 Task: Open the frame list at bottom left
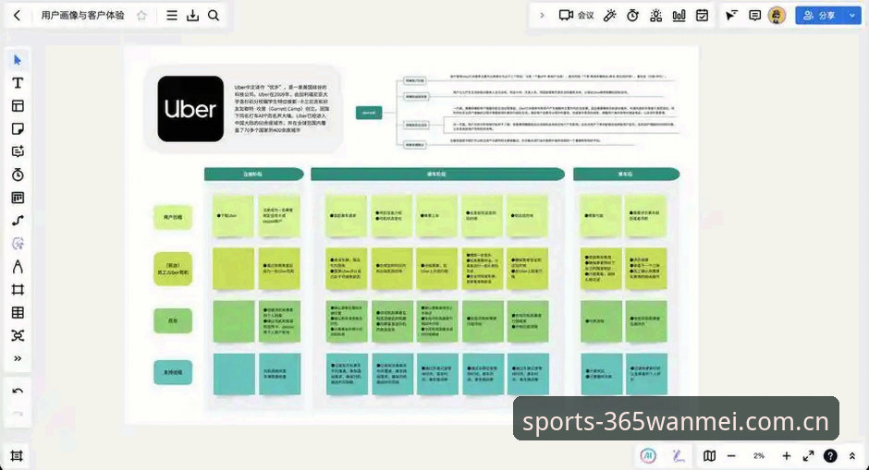(18, 455)
